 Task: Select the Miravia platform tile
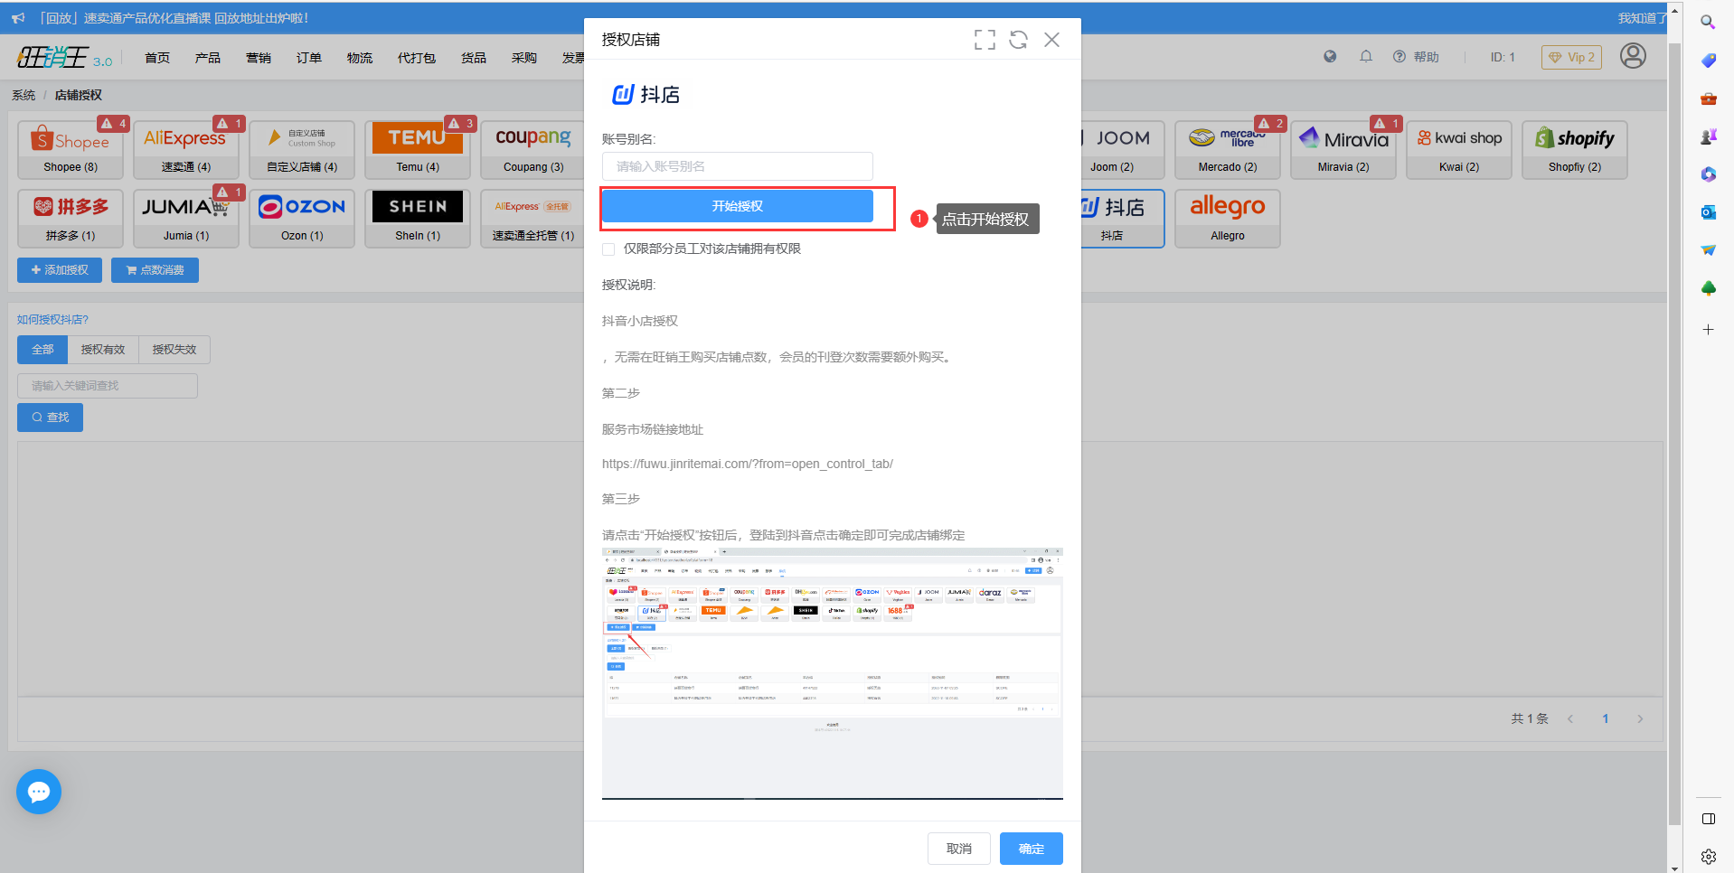tap(1343, 150)
